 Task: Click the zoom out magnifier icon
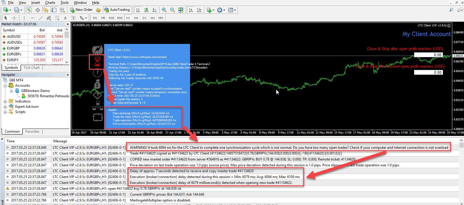(x=172, y=10)
